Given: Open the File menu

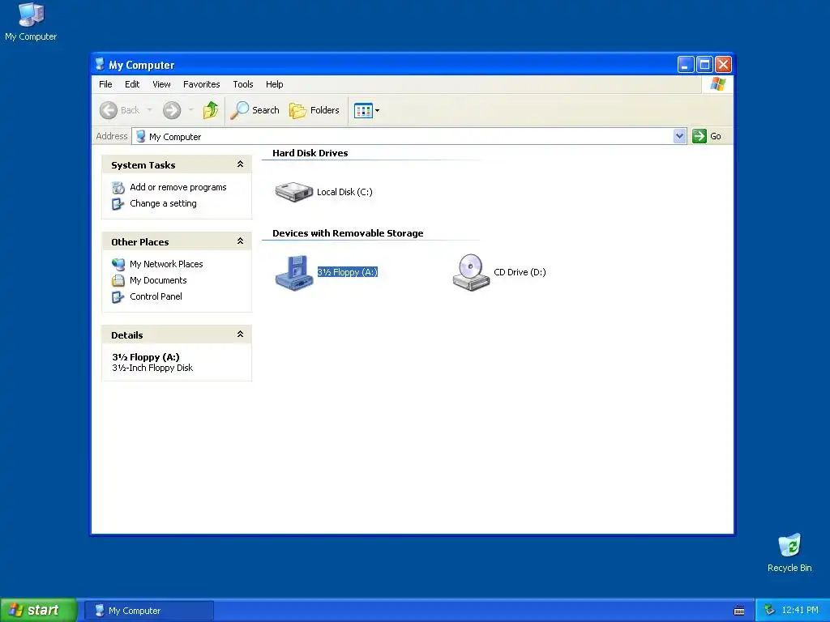Looking at the screenshot, I should [x=105, y=84].
